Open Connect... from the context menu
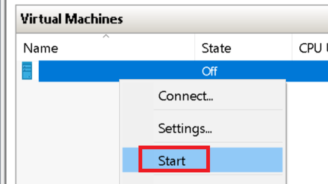This screenshot has height=184, width=328. click(x=185, y=96)
